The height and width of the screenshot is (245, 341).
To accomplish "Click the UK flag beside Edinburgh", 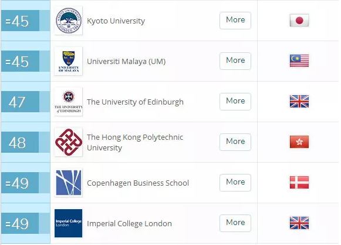I will [x=299, y=101].
